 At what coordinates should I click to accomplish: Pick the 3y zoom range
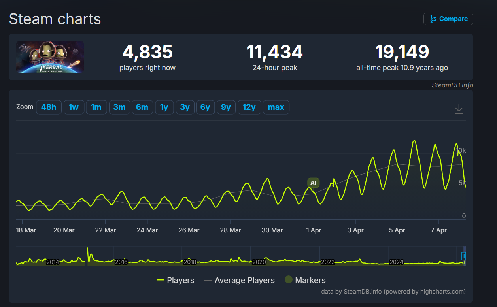click(x=185, y=107)
